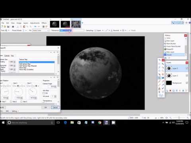Click the Paste clipboard icon in toolbar

tap(24, 27)
